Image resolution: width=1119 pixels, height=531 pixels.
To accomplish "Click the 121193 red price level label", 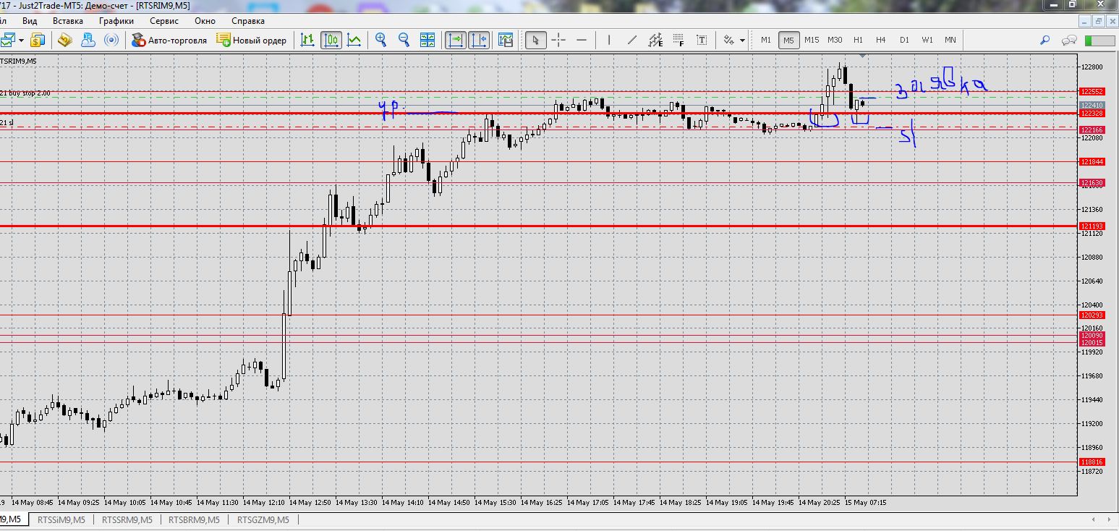I will 1092,226.
